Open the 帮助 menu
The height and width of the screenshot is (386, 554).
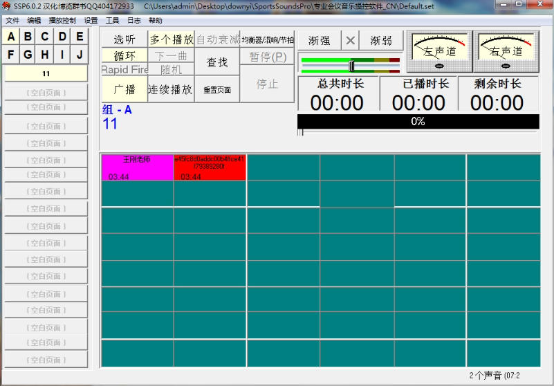[x=156, y=21]
